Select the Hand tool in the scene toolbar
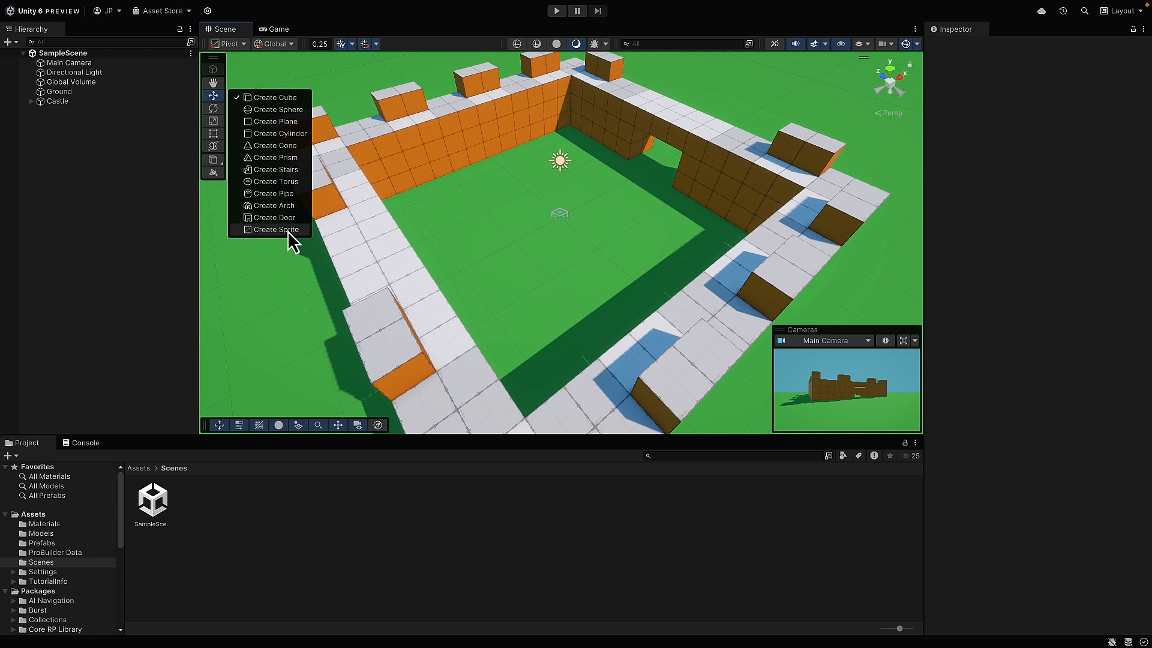Image resolution: width=1152 pixels, height=648 pixels. pos(213,83)
